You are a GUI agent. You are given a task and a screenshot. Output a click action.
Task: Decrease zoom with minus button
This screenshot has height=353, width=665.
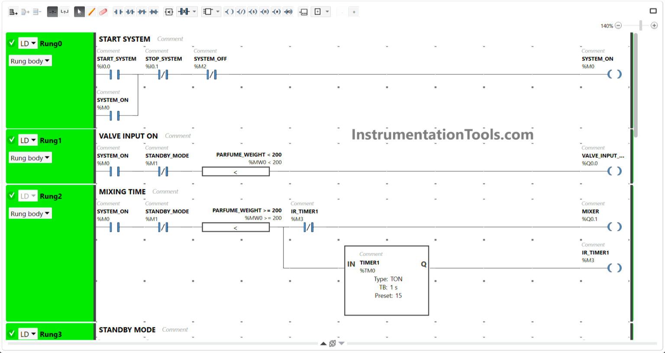click(x=618, y=26)
